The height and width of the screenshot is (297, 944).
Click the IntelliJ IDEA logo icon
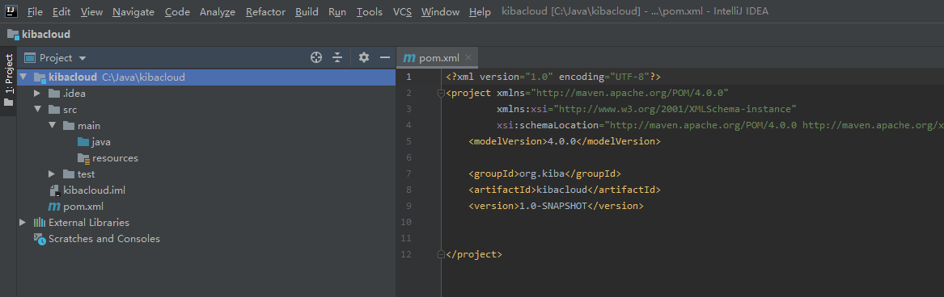(11, 10)
